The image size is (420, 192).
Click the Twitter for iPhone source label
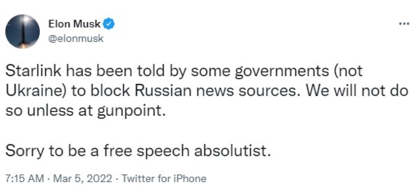click(164, 179)
